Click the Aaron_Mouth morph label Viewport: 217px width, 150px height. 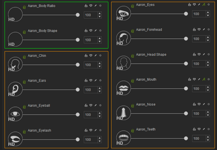[146, 79]
